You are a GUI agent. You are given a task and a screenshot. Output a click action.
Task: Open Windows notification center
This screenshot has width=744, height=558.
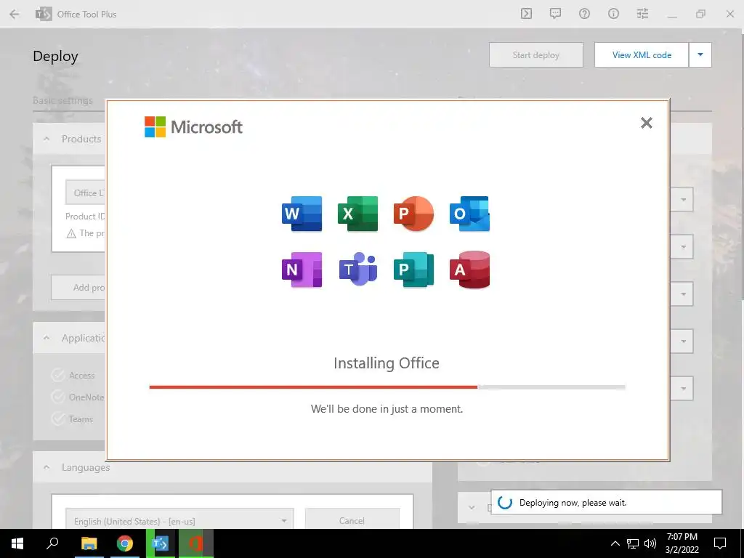coord(720,543)
